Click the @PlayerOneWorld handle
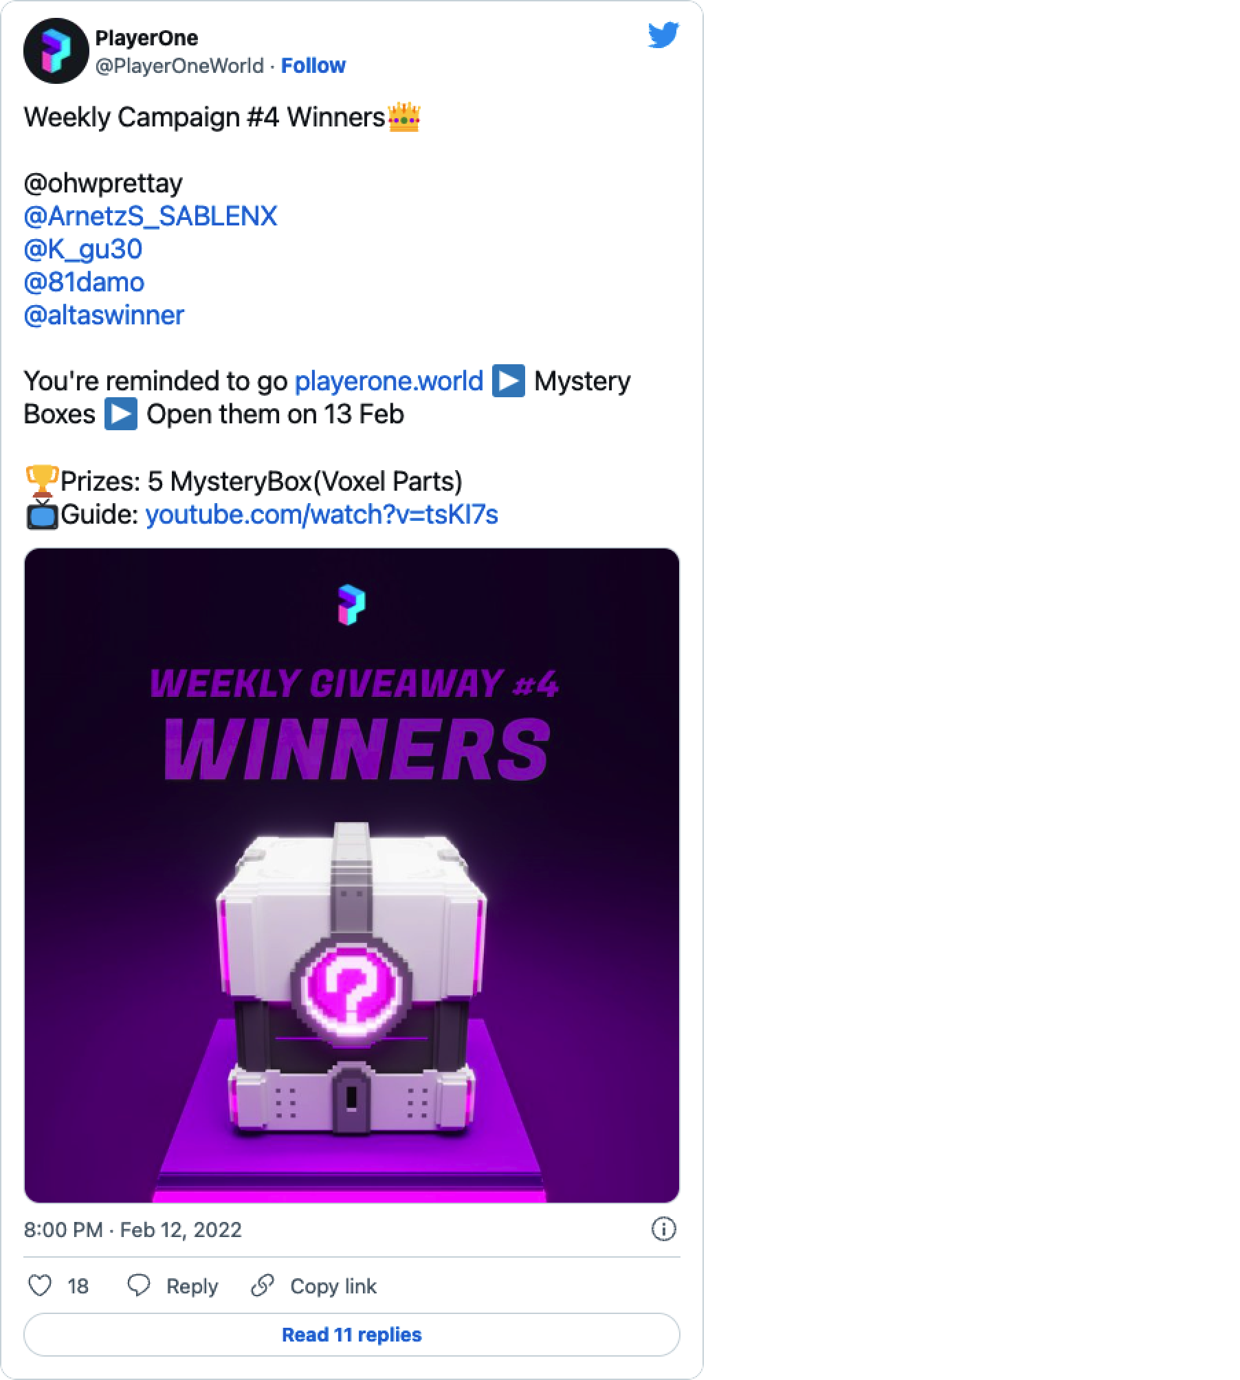Screen dimensions: 1240x1380 (x=179, y=65)
